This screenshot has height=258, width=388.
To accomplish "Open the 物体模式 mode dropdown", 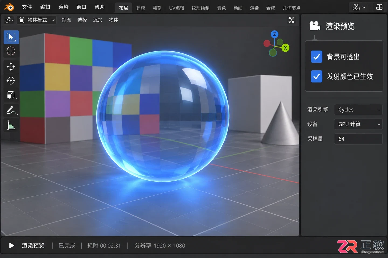I will [x=37, y=20].
